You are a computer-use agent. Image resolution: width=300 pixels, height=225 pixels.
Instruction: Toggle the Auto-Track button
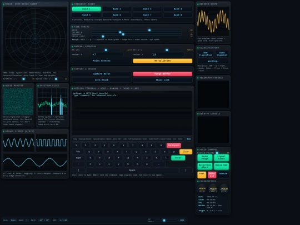coord(102,80)
